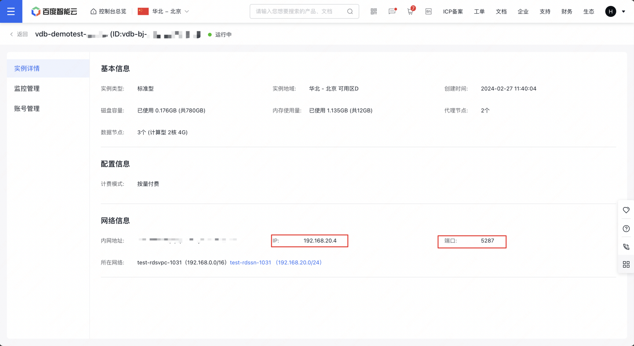This screenshot has height=346, width=634.
Task: Open the ICP备案 menu
Action: coord(453,12)
